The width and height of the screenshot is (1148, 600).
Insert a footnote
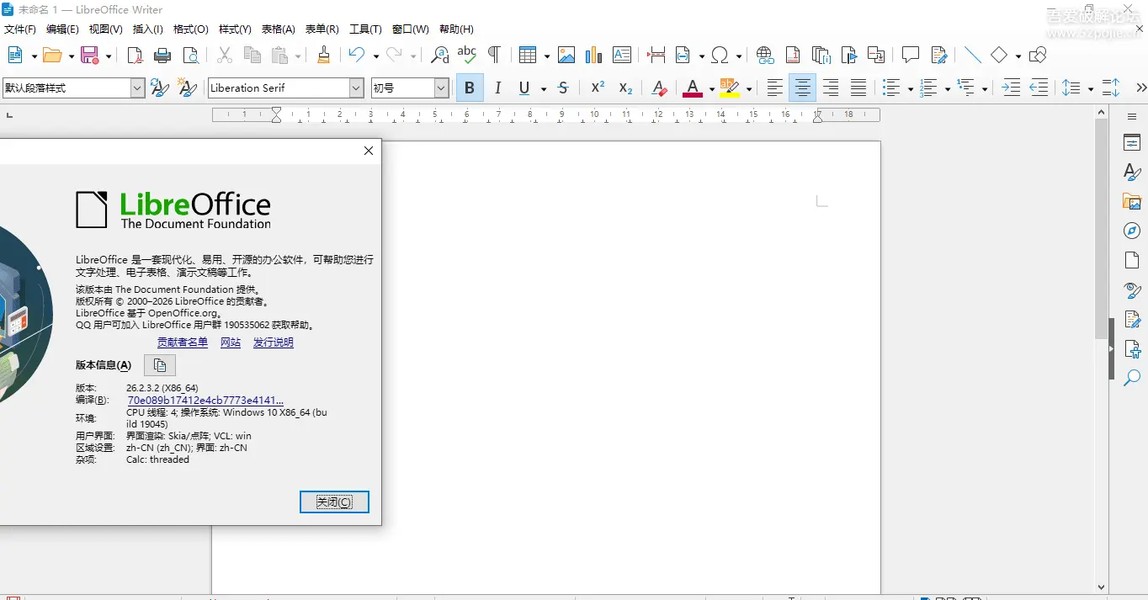[793, 56]
